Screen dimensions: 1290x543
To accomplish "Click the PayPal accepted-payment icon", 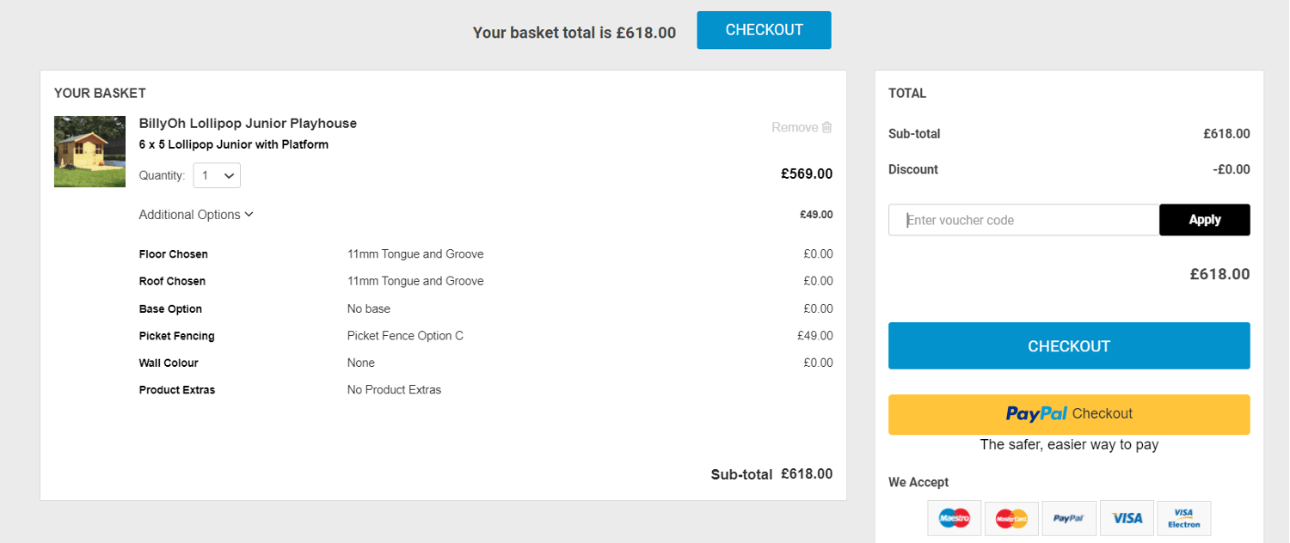I will [x=1069, y=518].
